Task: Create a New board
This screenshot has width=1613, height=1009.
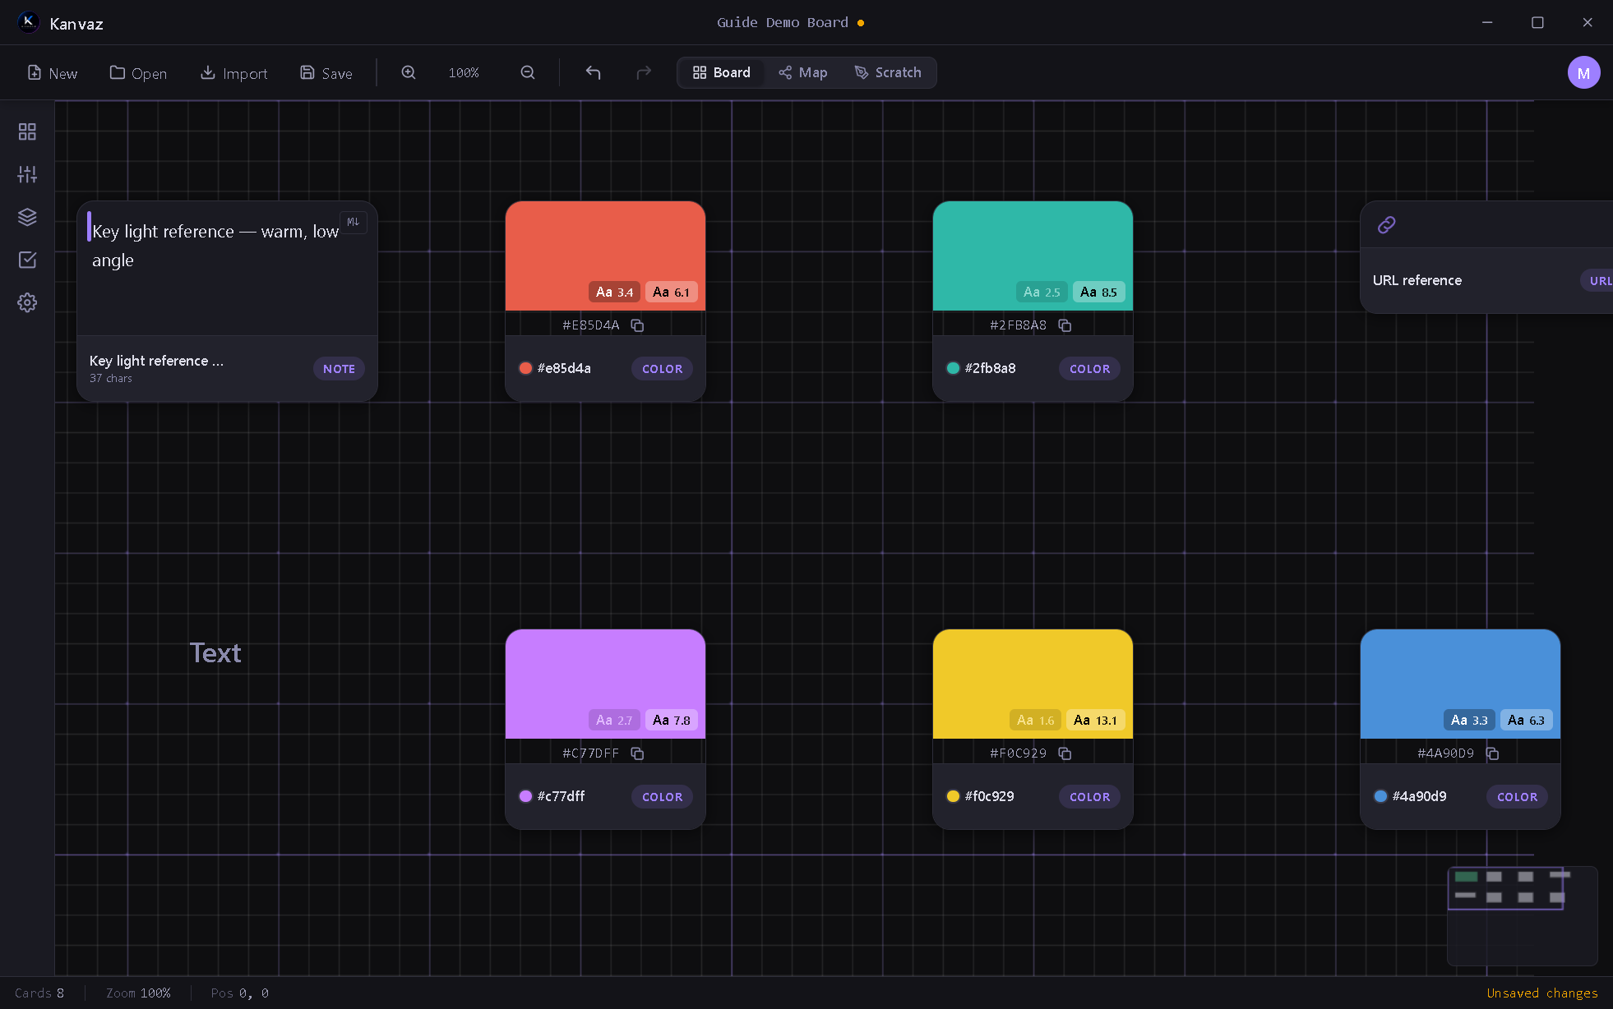Action: tap(53, 73)
